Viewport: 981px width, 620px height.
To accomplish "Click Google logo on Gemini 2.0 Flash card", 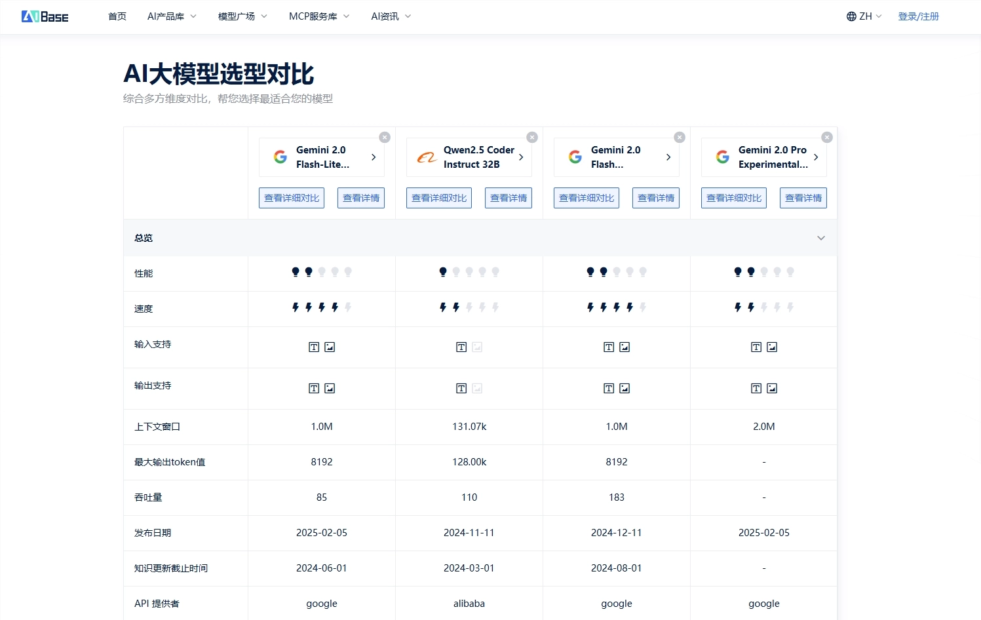I will click(x=575, y=157).
